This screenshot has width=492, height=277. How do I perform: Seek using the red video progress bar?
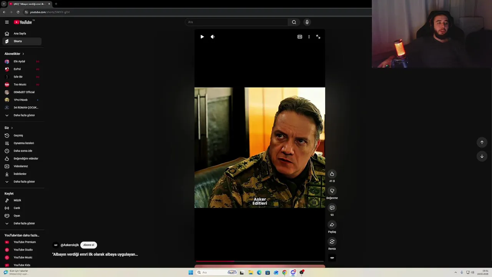click(259, 261)
